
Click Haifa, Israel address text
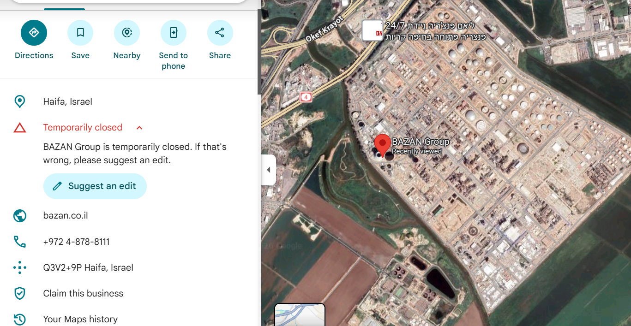(x=68, y=101)
